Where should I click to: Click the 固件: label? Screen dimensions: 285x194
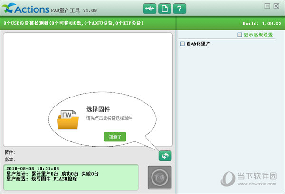pos(10,152)
